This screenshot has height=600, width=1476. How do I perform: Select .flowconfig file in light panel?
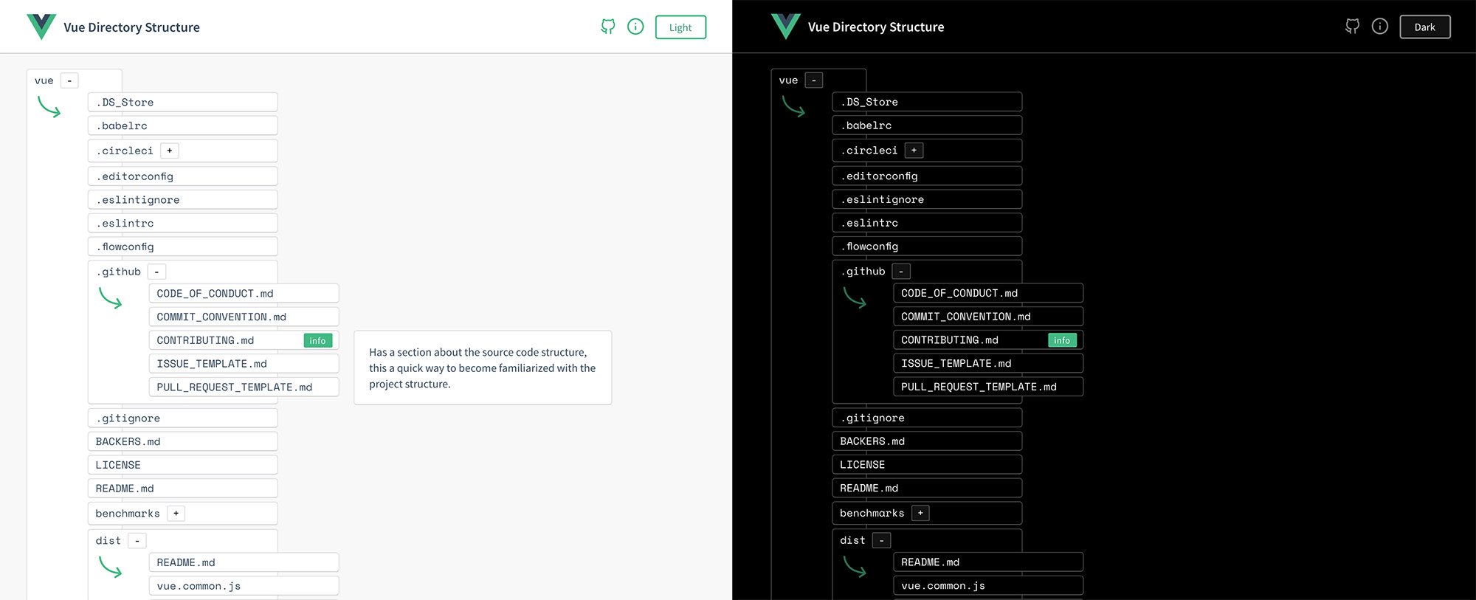pyautogui.click(x=183, y=246)
